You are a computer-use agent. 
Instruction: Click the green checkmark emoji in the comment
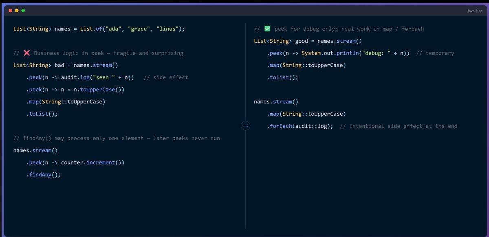(x=267, y=29)
